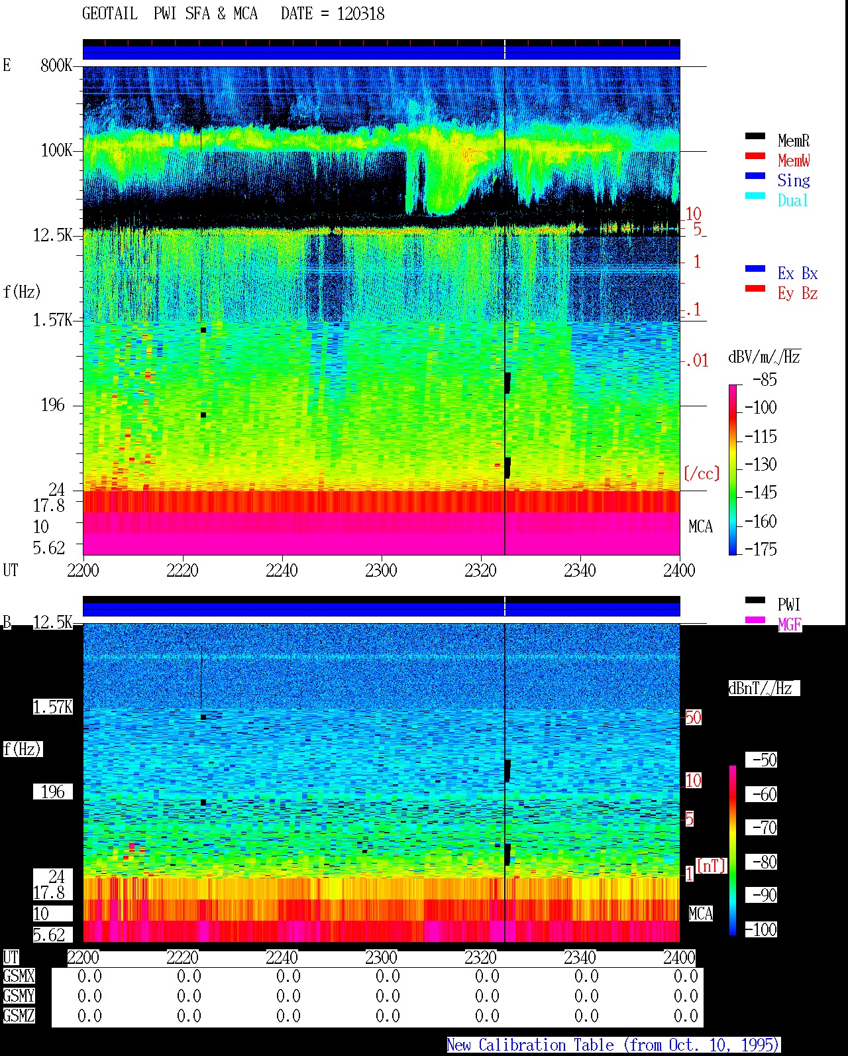Click the blue Sing legend swatch
Viewport: 848px width, 1056px height.
click(x=755, y=176)
